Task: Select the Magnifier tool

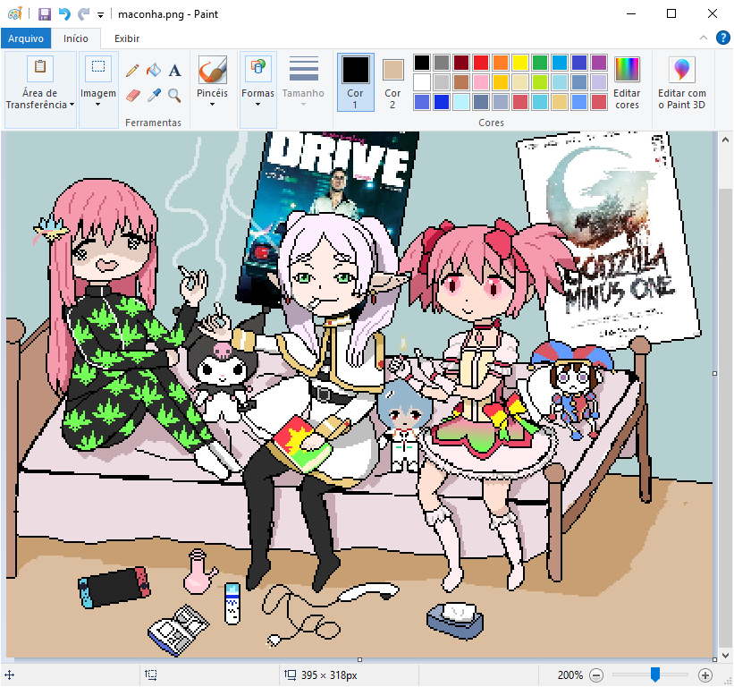Action: [175, 95]
